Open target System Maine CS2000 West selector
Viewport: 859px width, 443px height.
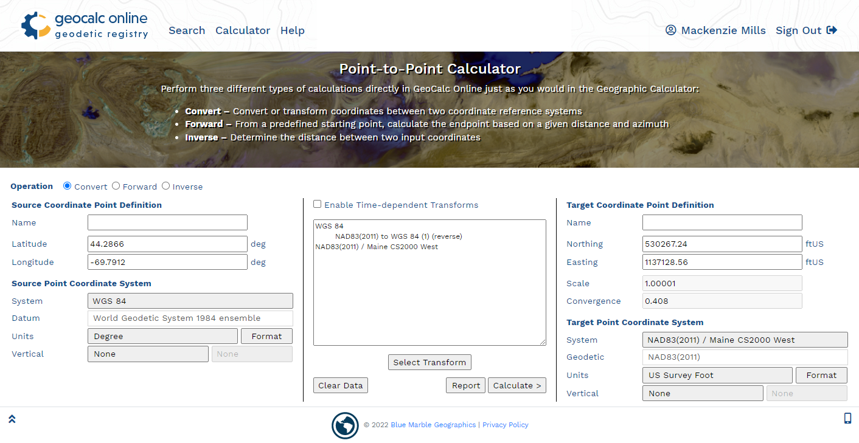point(745,340)
